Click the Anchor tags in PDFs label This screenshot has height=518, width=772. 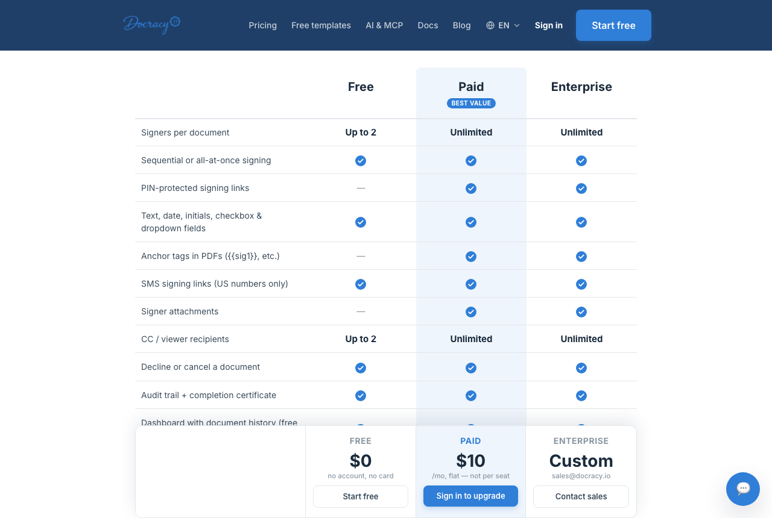click(x=210, y=256)
